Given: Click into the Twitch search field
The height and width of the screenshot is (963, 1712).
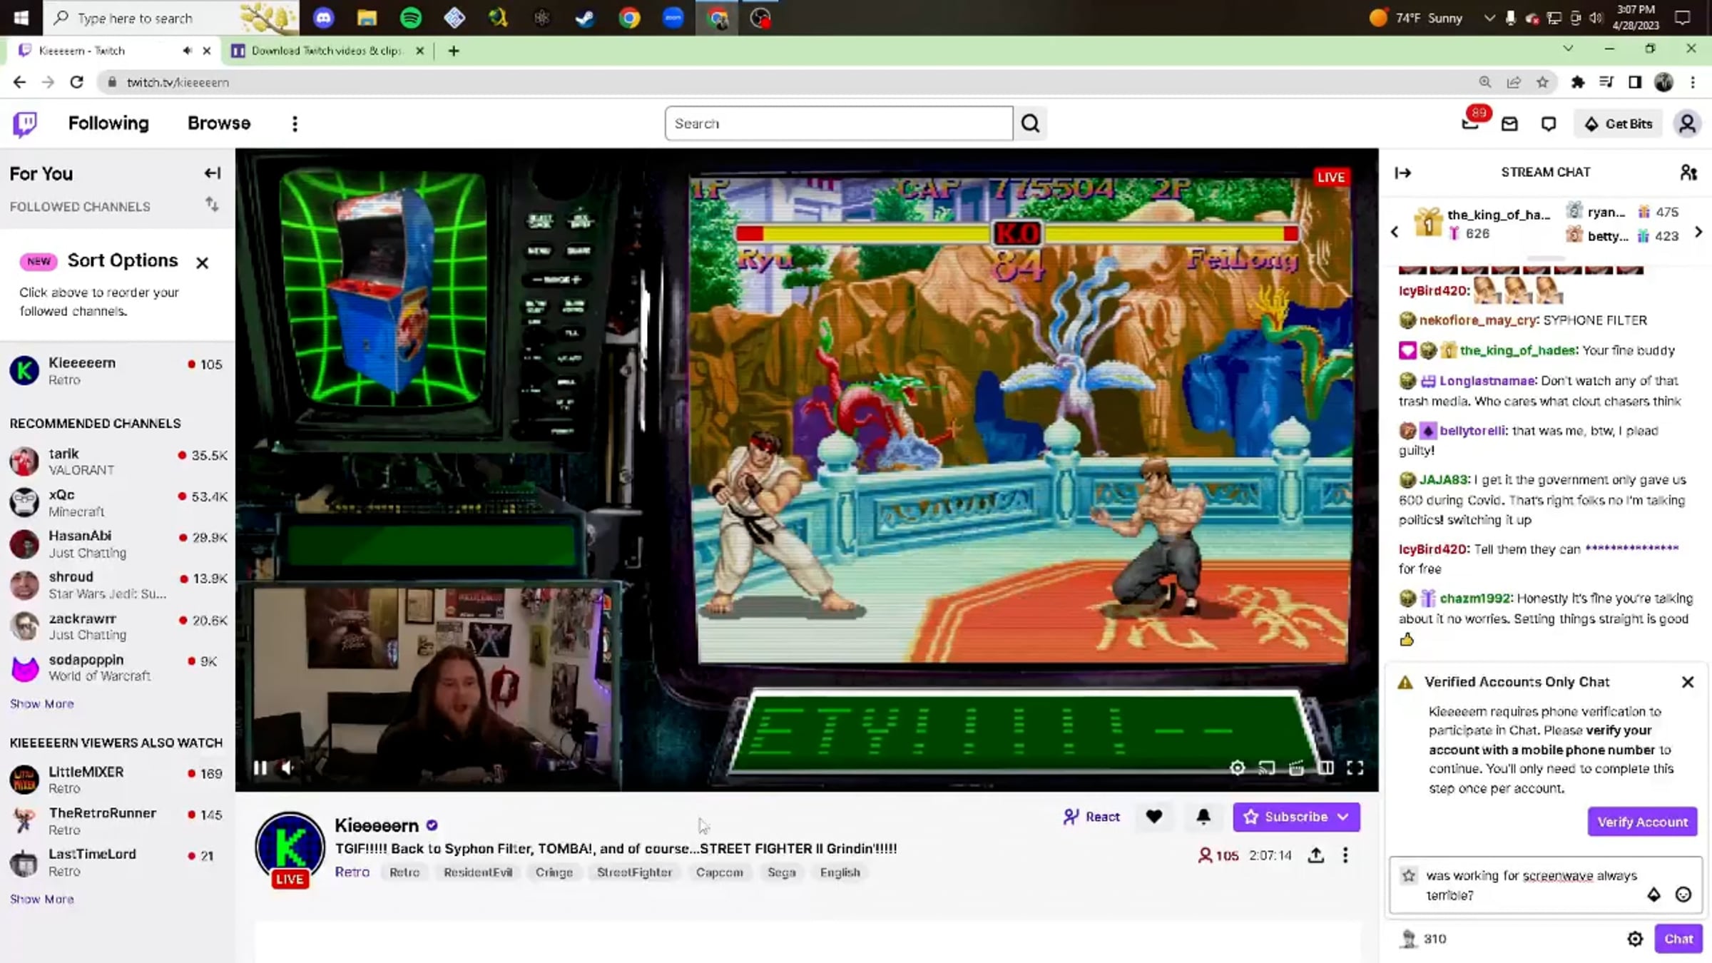Looking at the screenshot, I should coord(839,123).
